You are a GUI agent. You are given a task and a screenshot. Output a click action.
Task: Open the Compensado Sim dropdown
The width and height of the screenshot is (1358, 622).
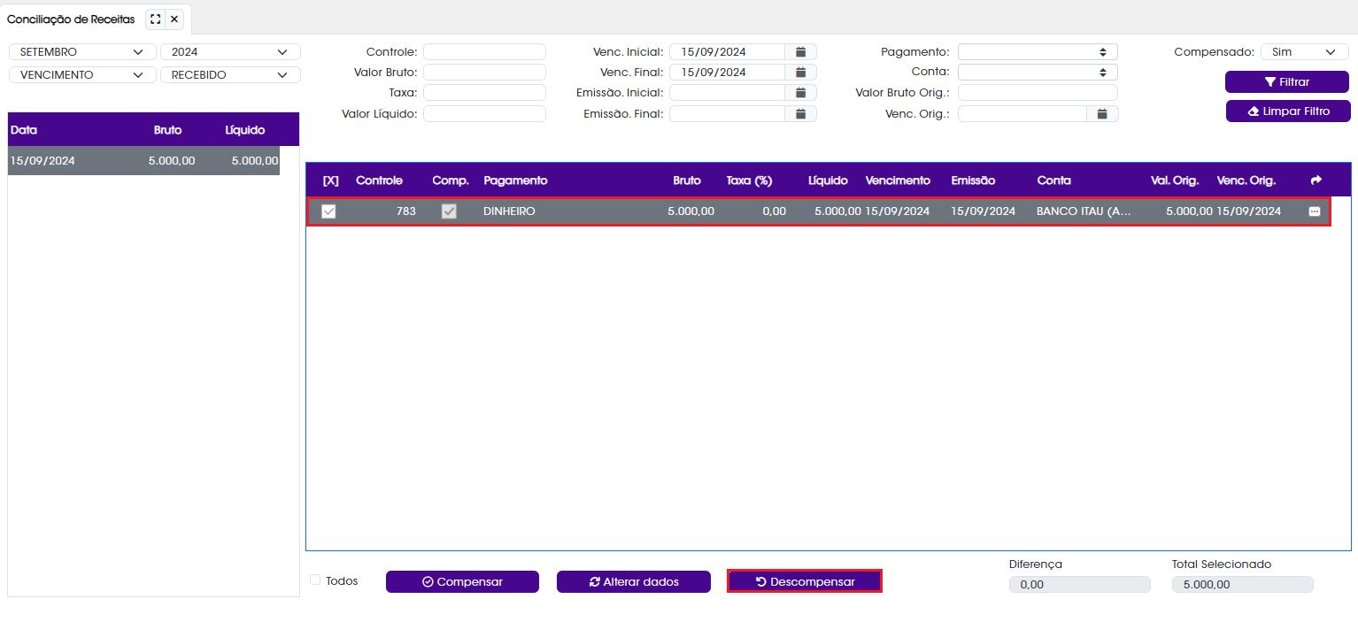1304,52
